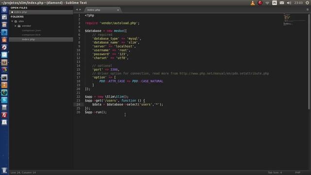This screenshot has width=311, height=175.
Task: Open the PHP syntax selector in status bar
Action: coord(298,173)
